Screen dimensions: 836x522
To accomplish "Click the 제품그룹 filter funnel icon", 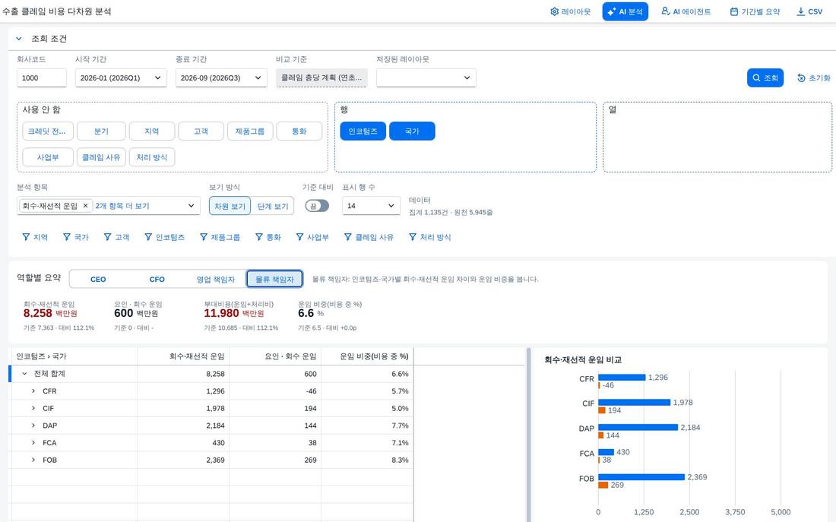I will (204, 237).
